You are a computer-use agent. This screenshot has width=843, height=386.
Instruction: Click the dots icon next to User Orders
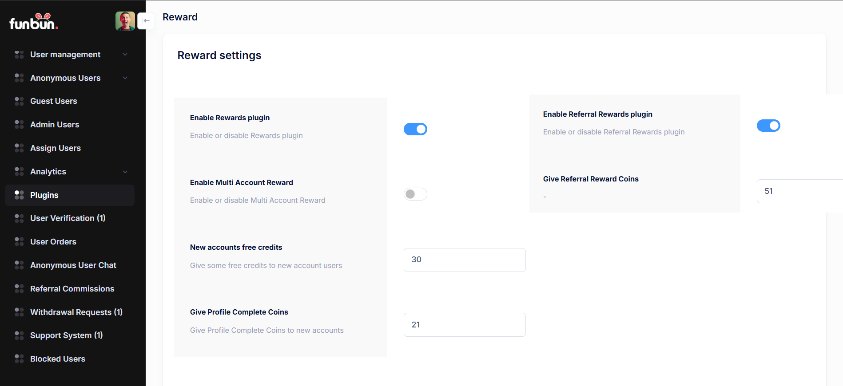tap(19, 242)
